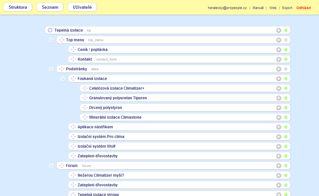Click the move handle icon for Kontakt
319x196 pixels.
(x=73, y=59)
